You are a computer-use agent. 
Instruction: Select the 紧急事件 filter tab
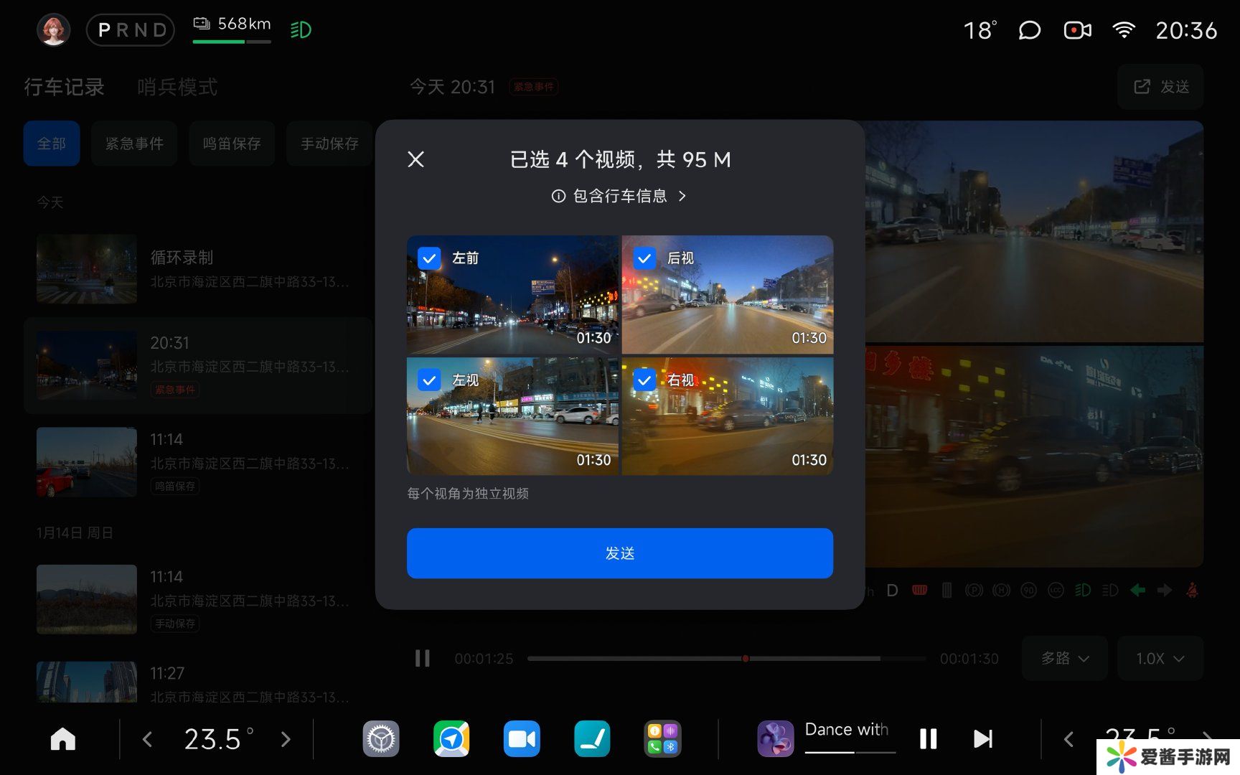[134, 144]
